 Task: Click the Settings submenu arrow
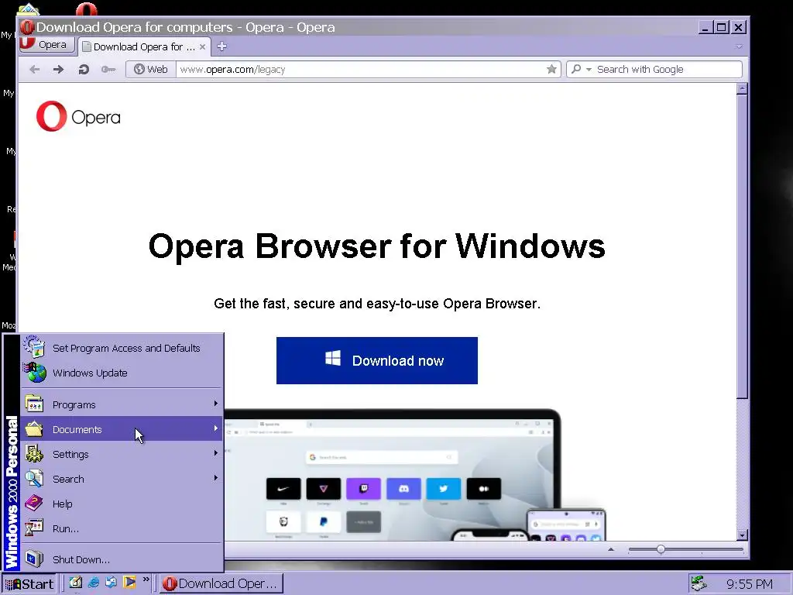click(x=216, y=452)
